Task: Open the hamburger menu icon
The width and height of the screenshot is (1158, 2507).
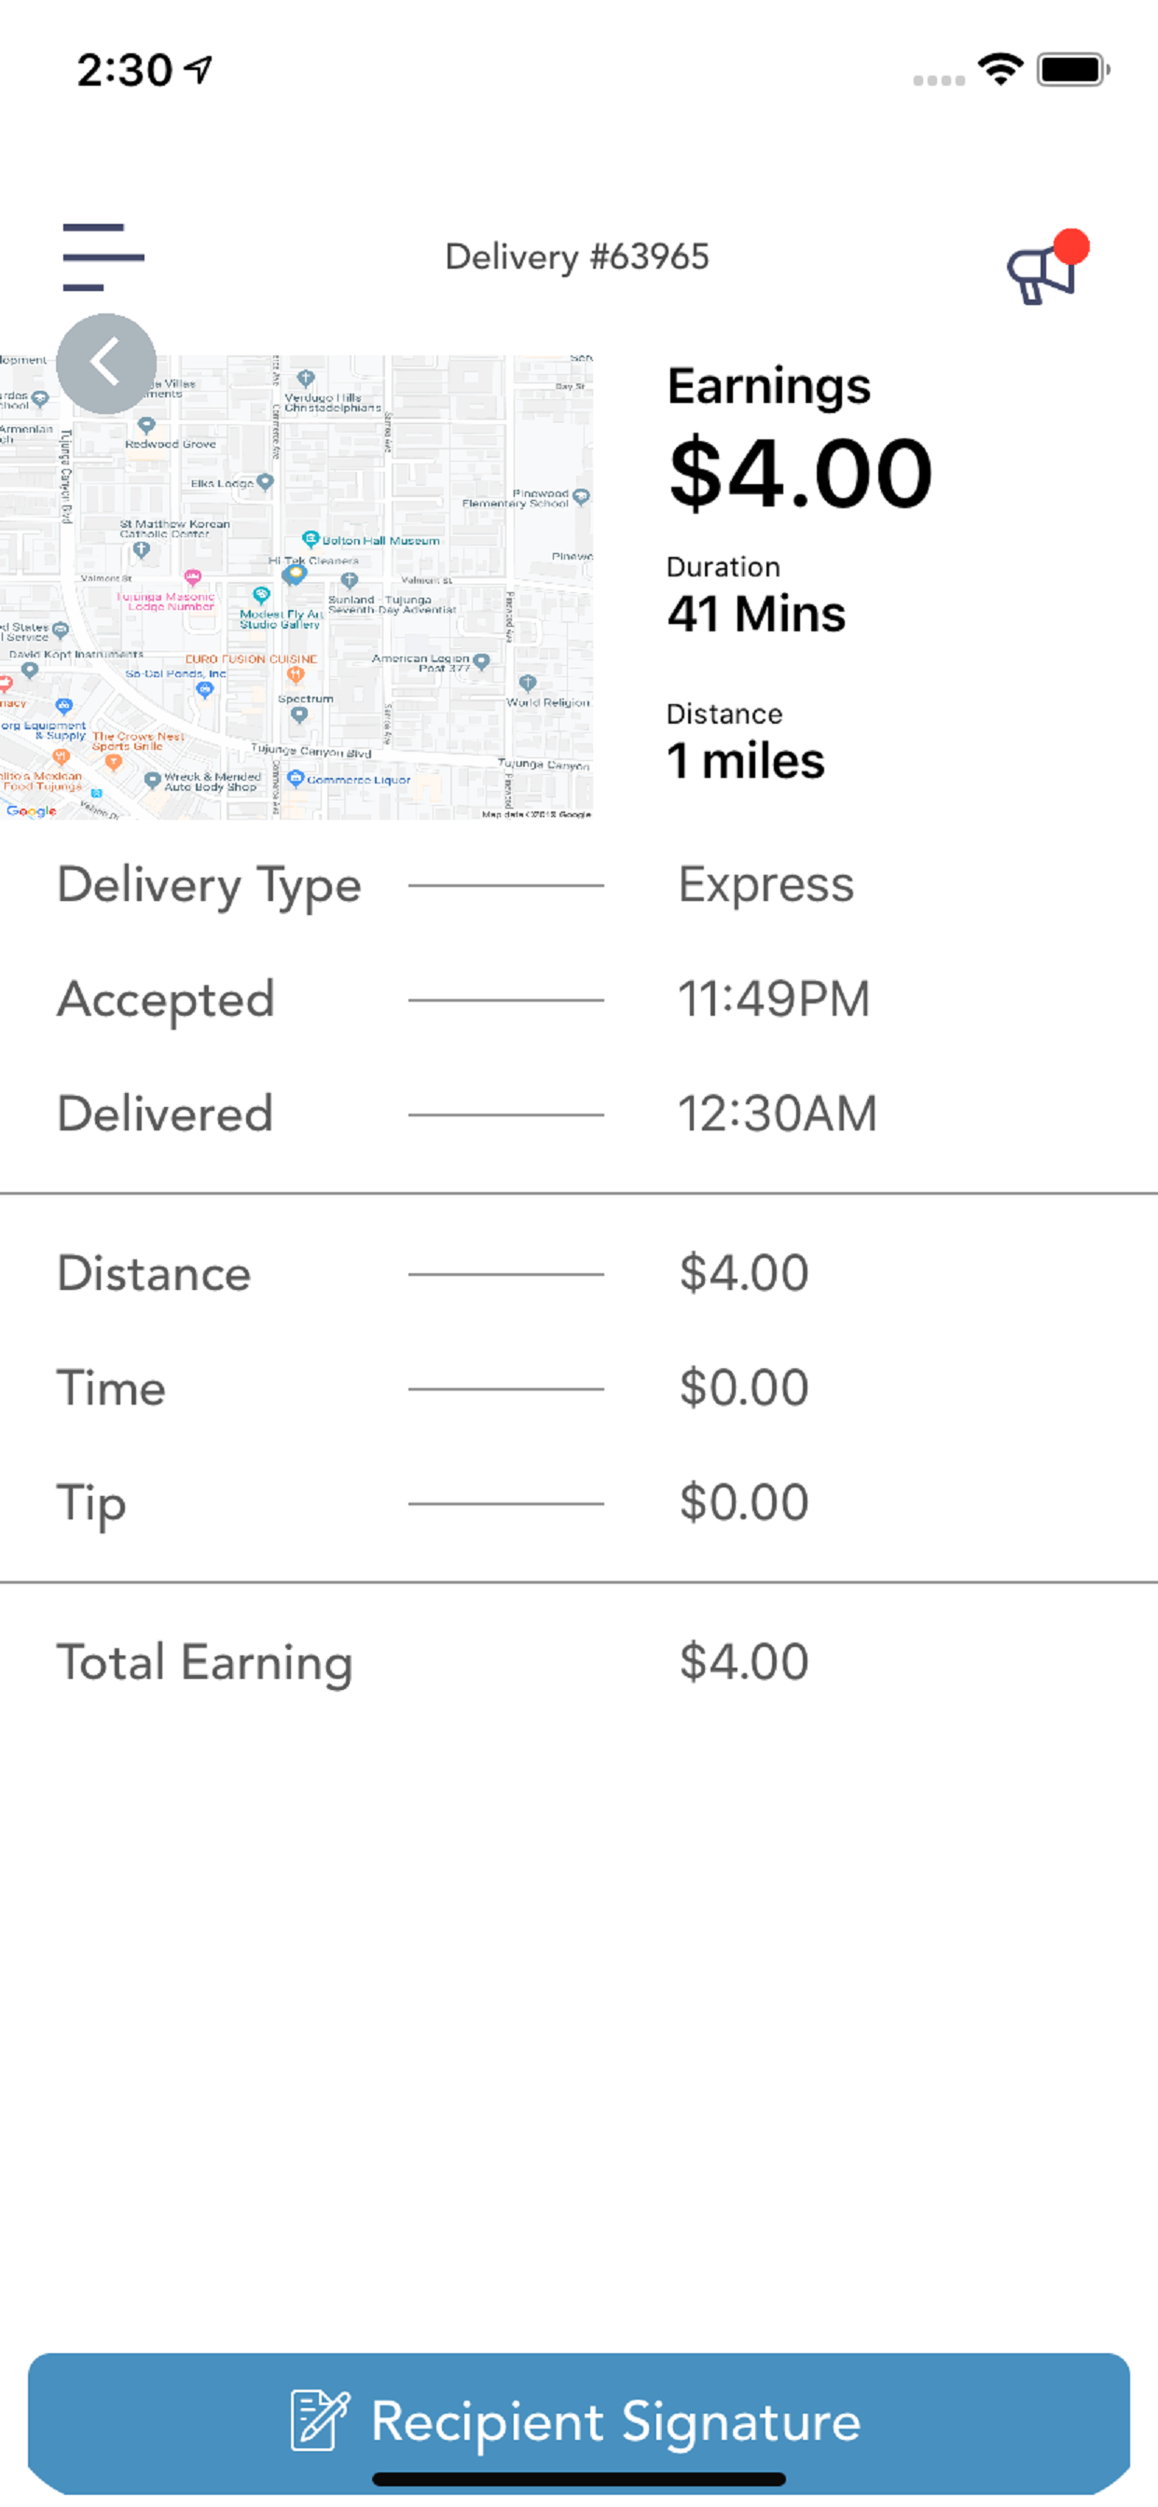Action: point(103,256)
